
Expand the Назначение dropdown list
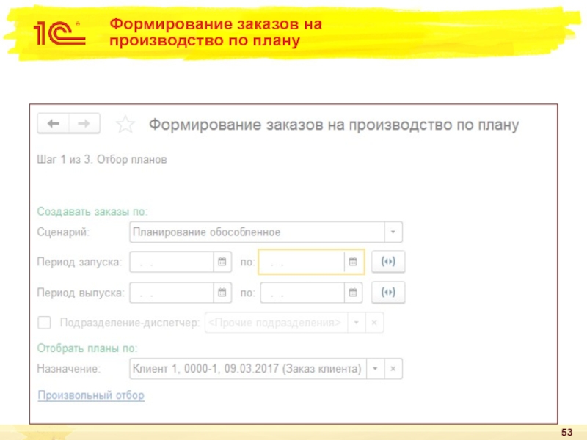point(375,368)
